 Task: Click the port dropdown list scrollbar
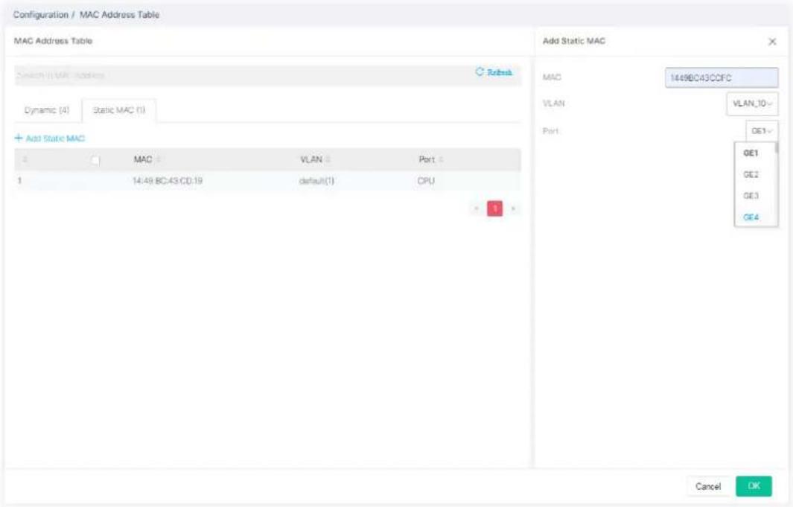(777, 149)
